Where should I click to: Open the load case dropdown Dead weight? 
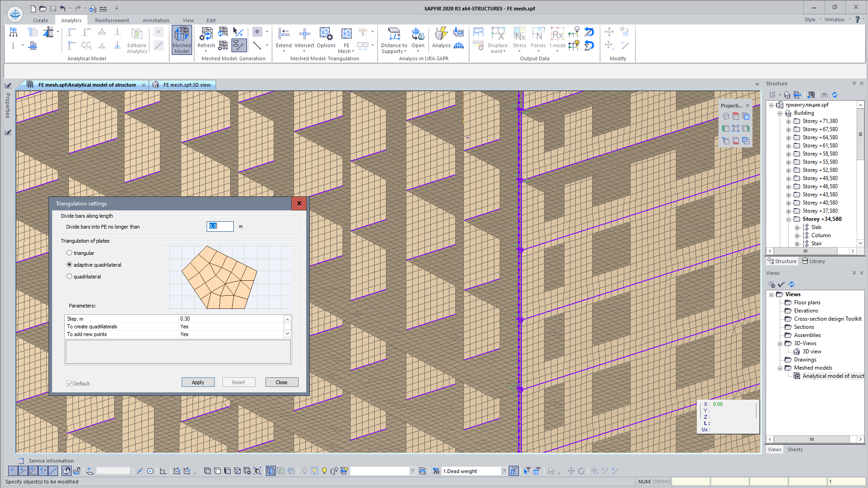(x=504, y=471)
